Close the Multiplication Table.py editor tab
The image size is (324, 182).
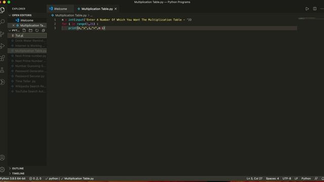coord(116,9)
